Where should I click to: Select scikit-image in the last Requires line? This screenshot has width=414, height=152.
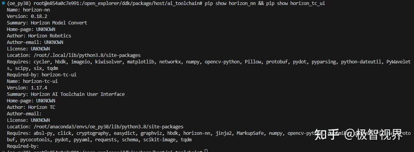point(159,140)
